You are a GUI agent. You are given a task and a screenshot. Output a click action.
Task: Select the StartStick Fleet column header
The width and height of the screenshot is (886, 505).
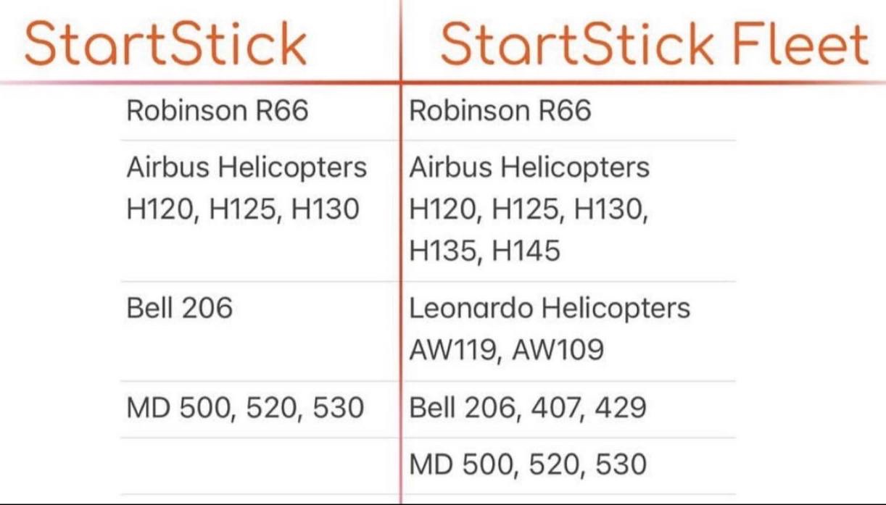click(x=653, y=43)
